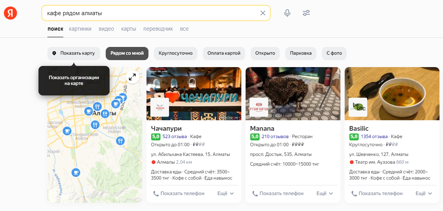Click Показать телефон for Чачапури
The width and height of the screenshot is (443, 211).
[x=179, y=193]
